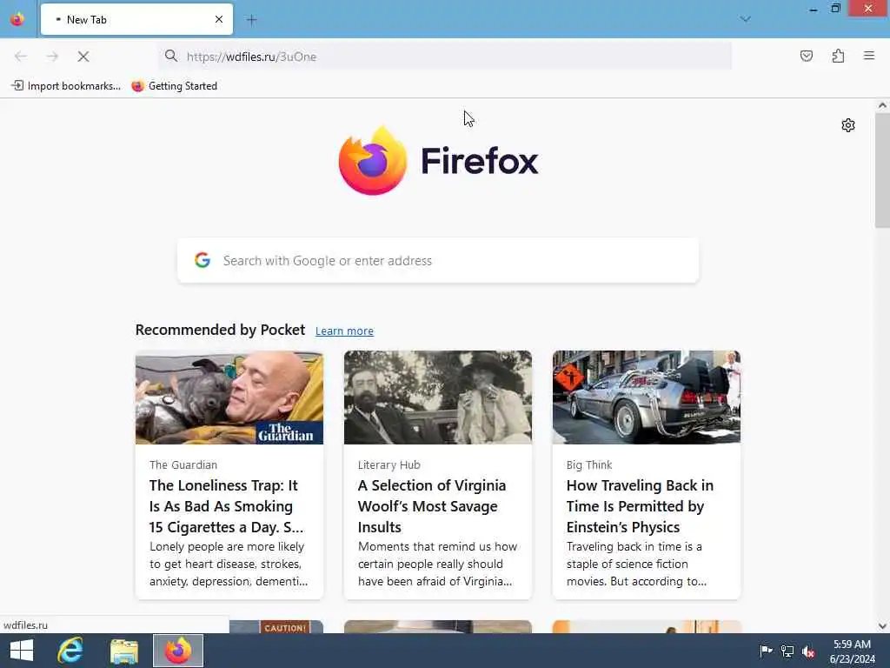Screen dimensions: 890x668
Task: Open The Guardian article thumbnail
Action: click(229, 397)
